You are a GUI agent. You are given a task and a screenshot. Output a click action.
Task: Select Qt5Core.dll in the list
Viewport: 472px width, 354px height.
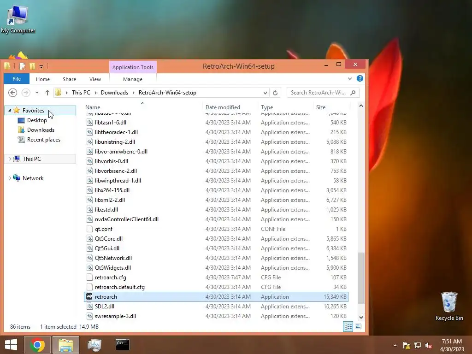pos(216,238)
